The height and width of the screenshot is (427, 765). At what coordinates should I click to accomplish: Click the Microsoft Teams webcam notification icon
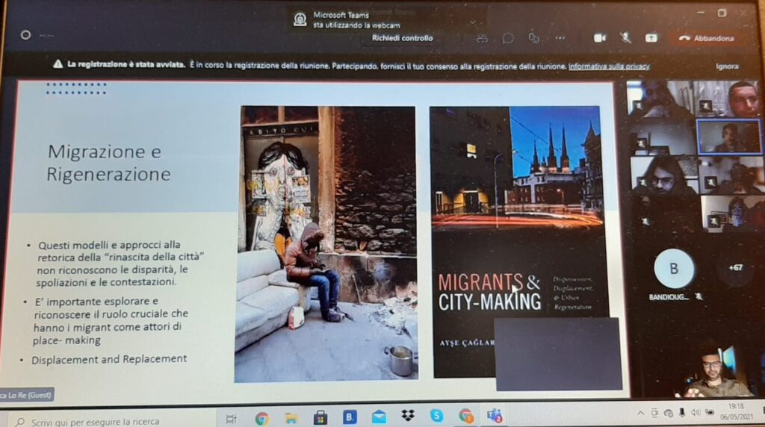(x=300, y=19)
